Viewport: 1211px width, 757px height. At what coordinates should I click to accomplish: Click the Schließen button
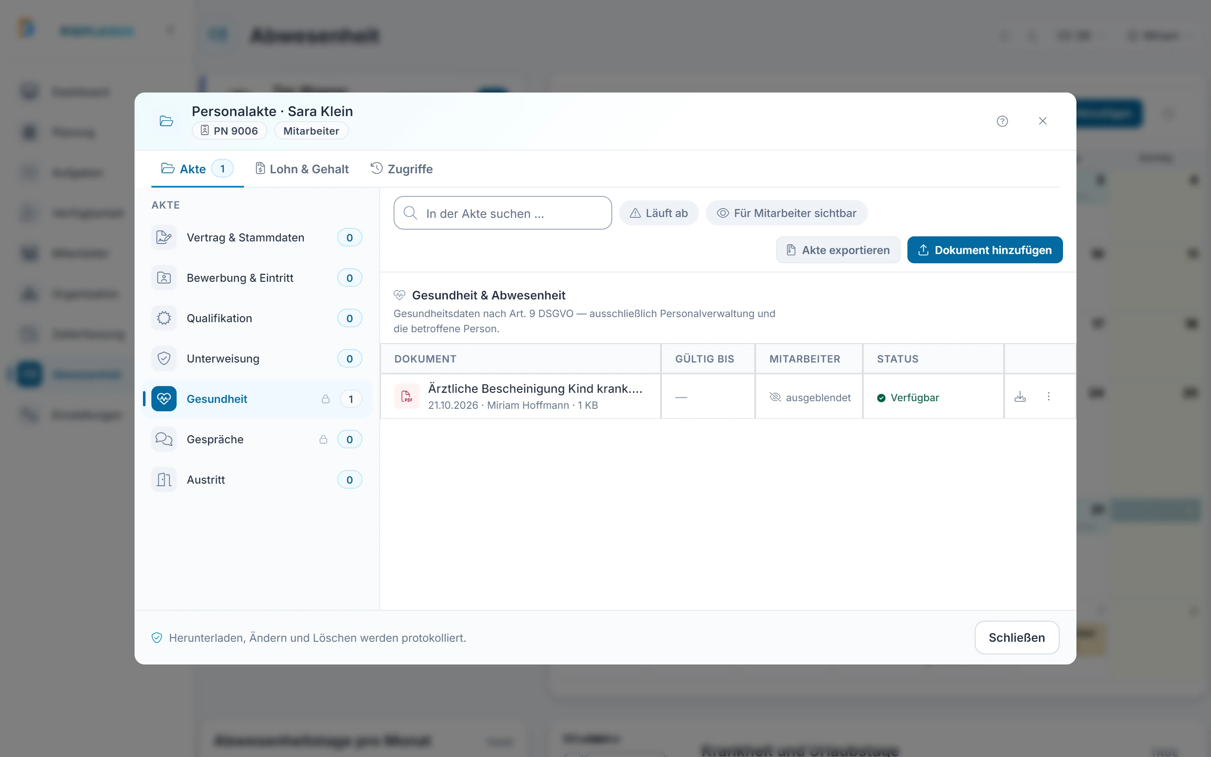click(1017, 637)
